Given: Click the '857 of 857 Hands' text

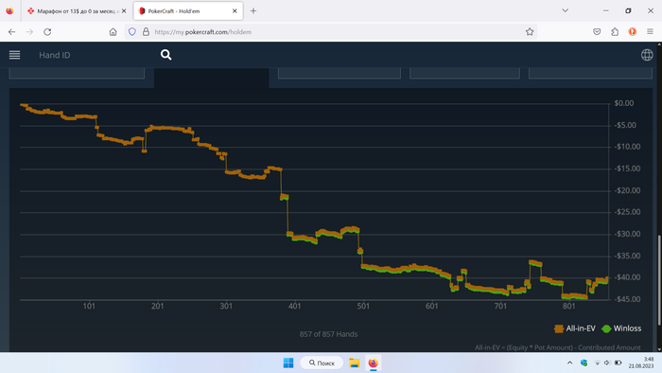Looking at the screenshot, I should point(328,334).
